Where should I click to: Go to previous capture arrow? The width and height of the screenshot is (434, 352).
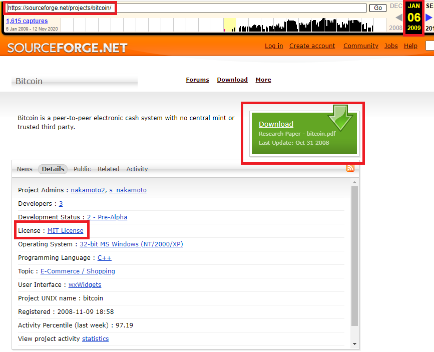point(399,18)
